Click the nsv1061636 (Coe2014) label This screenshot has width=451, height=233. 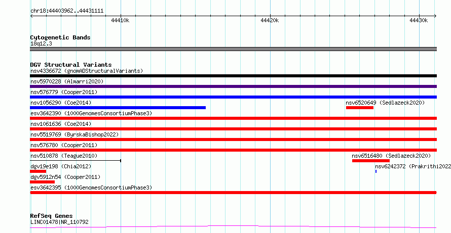point(61,124)
